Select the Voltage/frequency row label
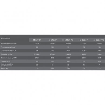The image size is (105, 105). (9, 44)
